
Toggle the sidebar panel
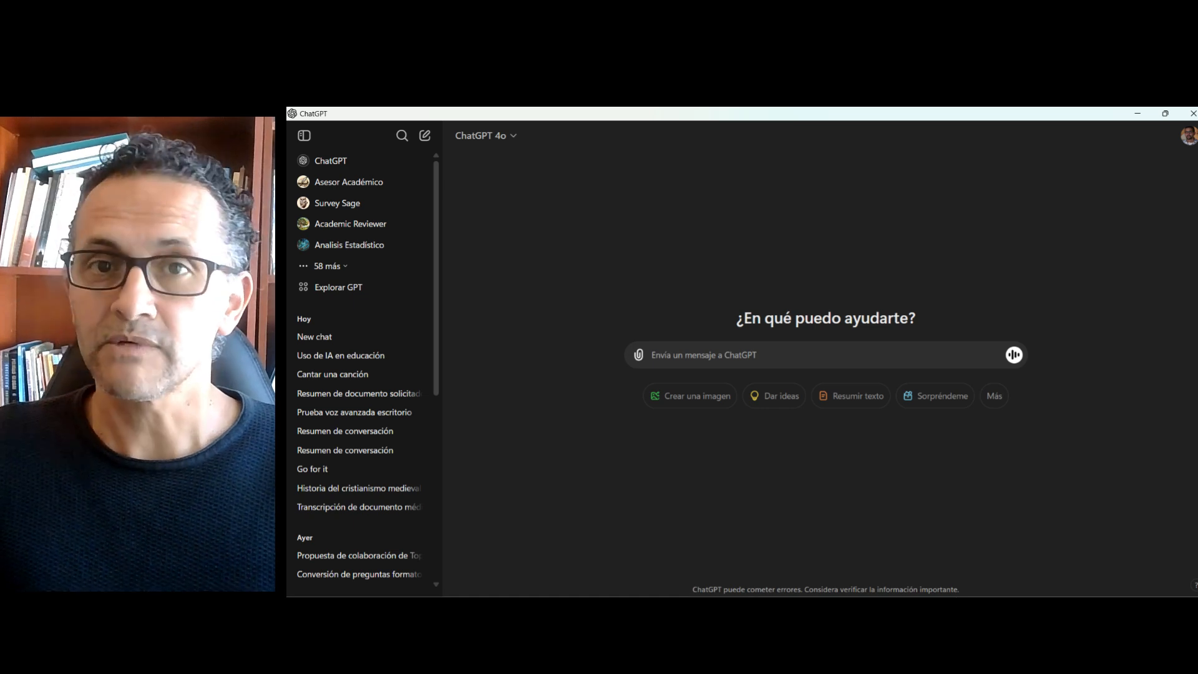(304, 135)
